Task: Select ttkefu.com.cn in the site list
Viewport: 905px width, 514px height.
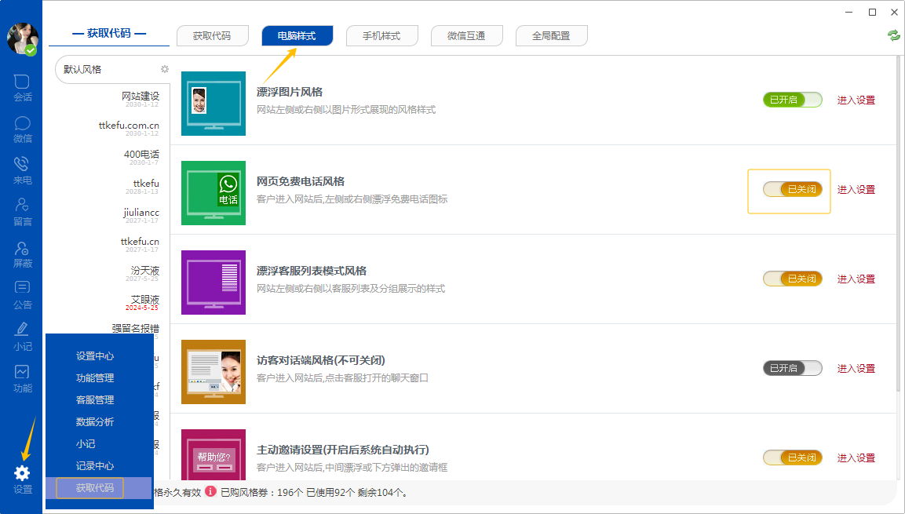Action: 129,125
